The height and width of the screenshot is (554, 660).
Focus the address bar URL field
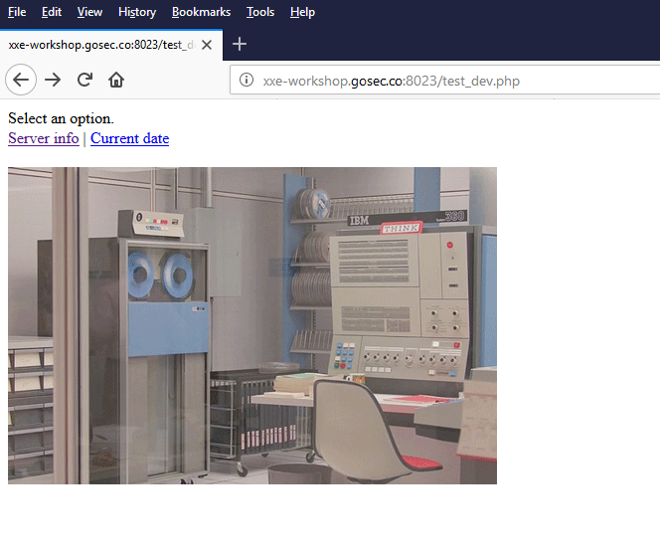click(447, 82)
